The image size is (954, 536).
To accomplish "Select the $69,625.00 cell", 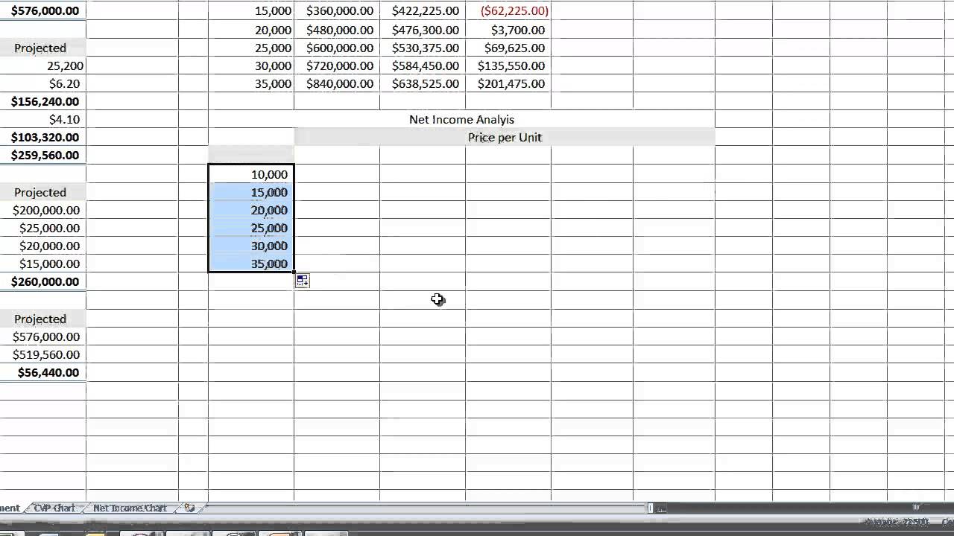I will pos(508,48).
